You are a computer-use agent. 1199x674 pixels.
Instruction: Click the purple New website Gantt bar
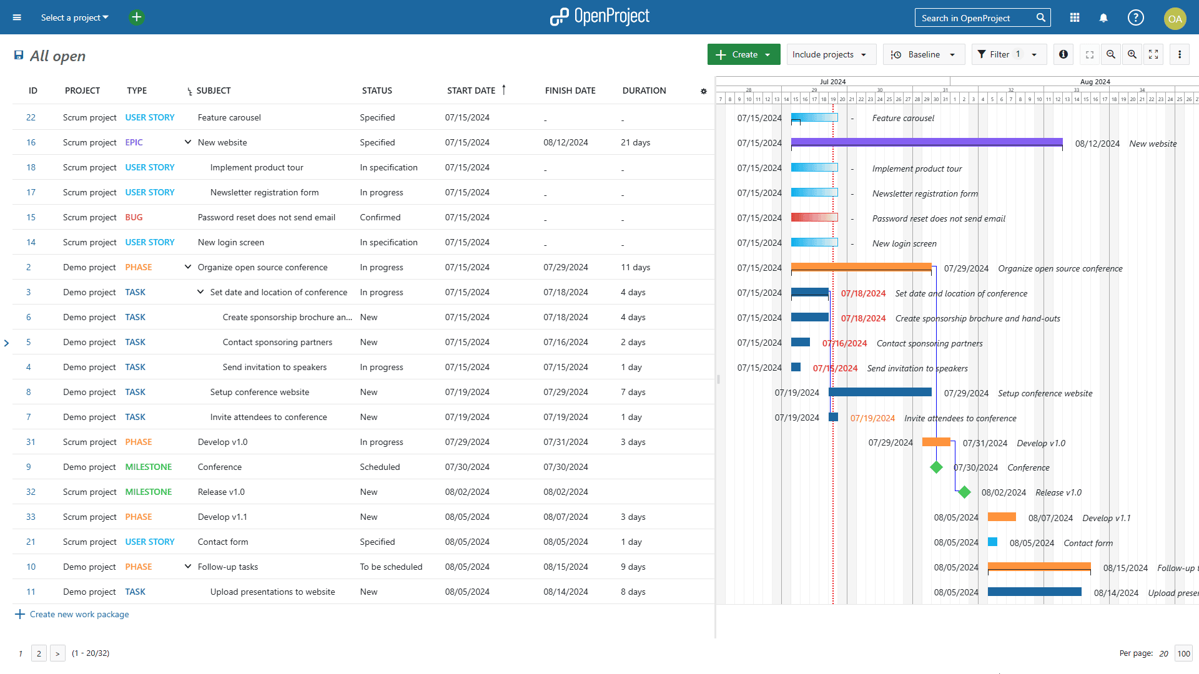point(927,142)
